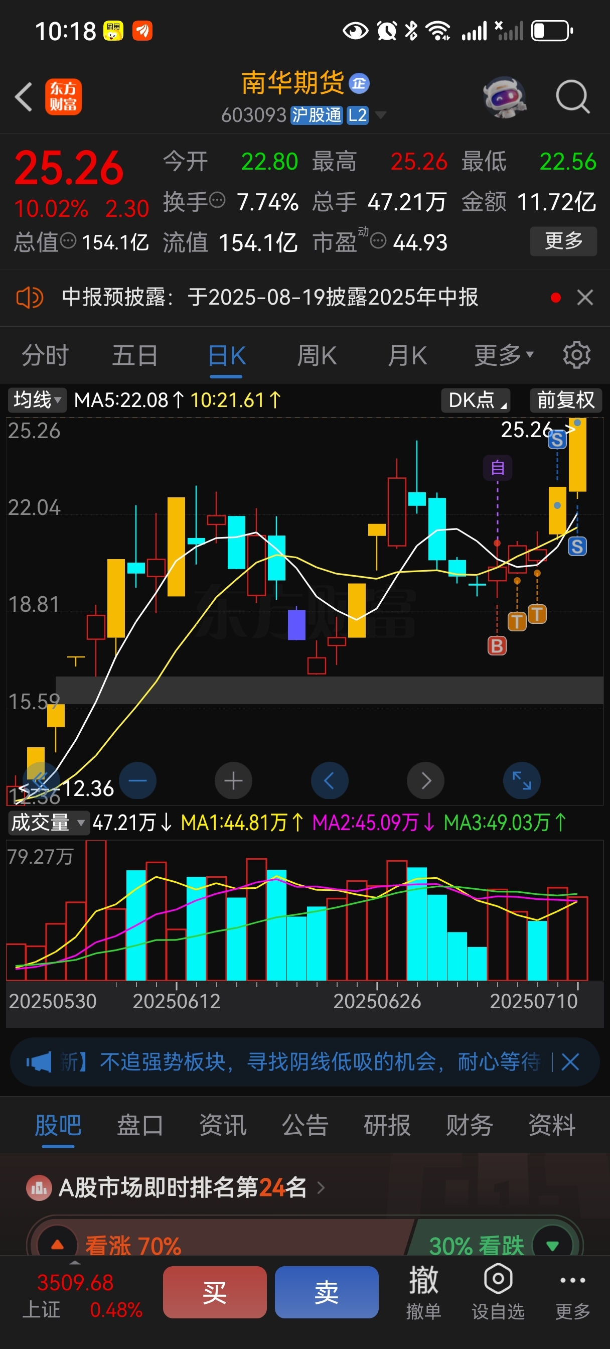Viewport: 610px width, 1349px height.
Task: Tap the megaphone icon in blue banner
Action: point(39,1062)
